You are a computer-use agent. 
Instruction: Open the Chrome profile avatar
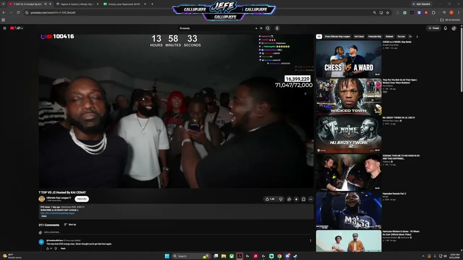pyautogui.click(x=451, y=13)
